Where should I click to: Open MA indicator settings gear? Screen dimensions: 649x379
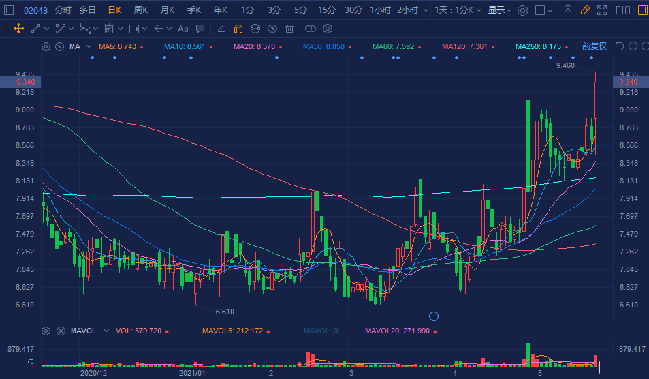tap(46, 47)
